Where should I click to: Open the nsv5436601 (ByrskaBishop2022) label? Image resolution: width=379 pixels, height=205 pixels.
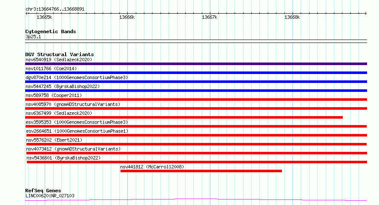click(63, 158)
